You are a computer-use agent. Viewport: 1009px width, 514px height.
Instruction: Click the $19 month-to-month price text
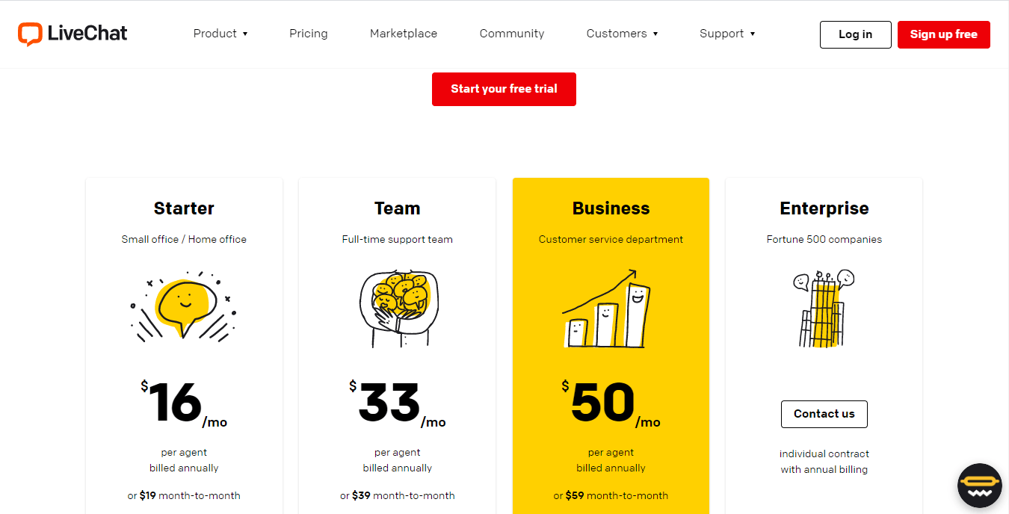[x=184, y=495]
